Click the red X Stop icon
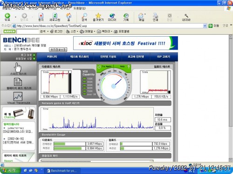 pos(41,16)
